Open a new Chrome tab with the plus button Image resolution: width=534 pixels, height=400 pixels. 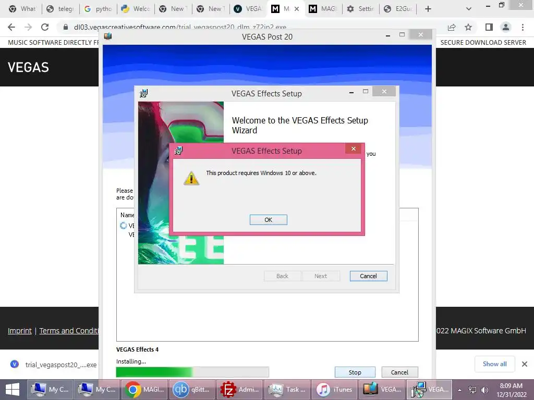point(428,9)
